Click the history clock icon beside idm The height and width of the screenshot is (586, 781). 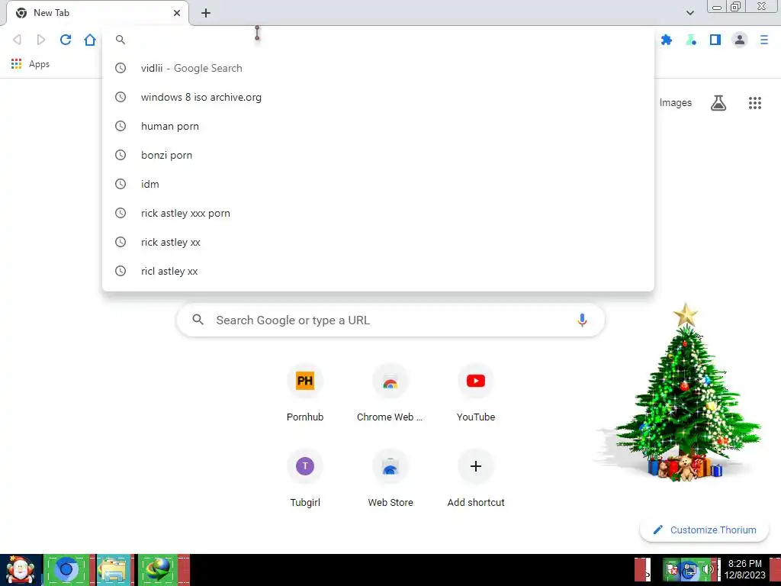pyautogui.click(x=121, y=184)
